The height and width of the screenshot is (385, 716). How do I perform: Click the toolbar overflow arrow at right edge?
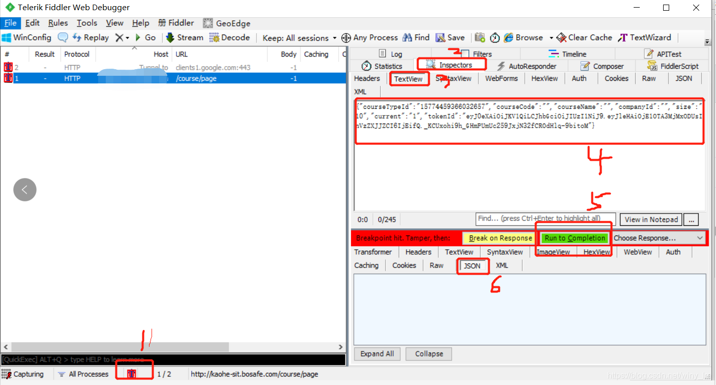click(x=707, y=42)
